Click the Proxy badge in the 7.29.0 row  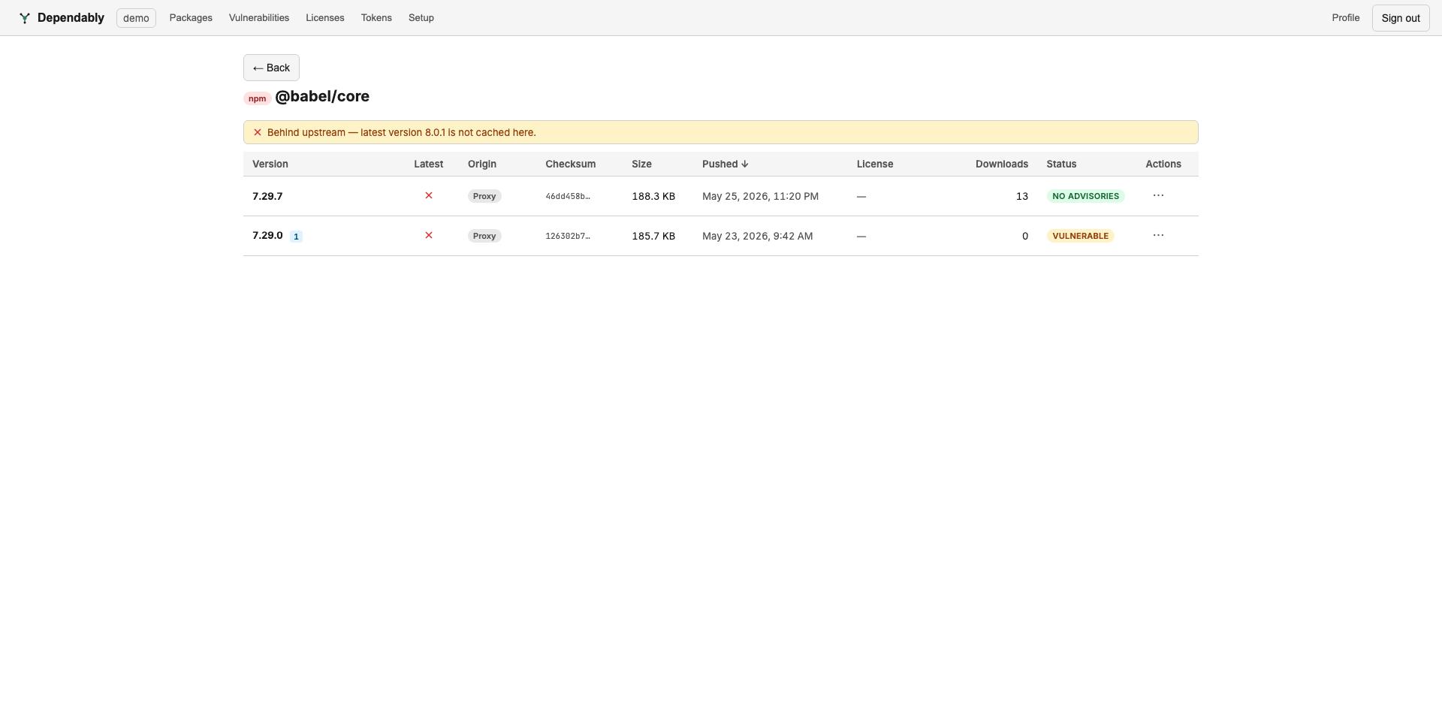point(484,236)
